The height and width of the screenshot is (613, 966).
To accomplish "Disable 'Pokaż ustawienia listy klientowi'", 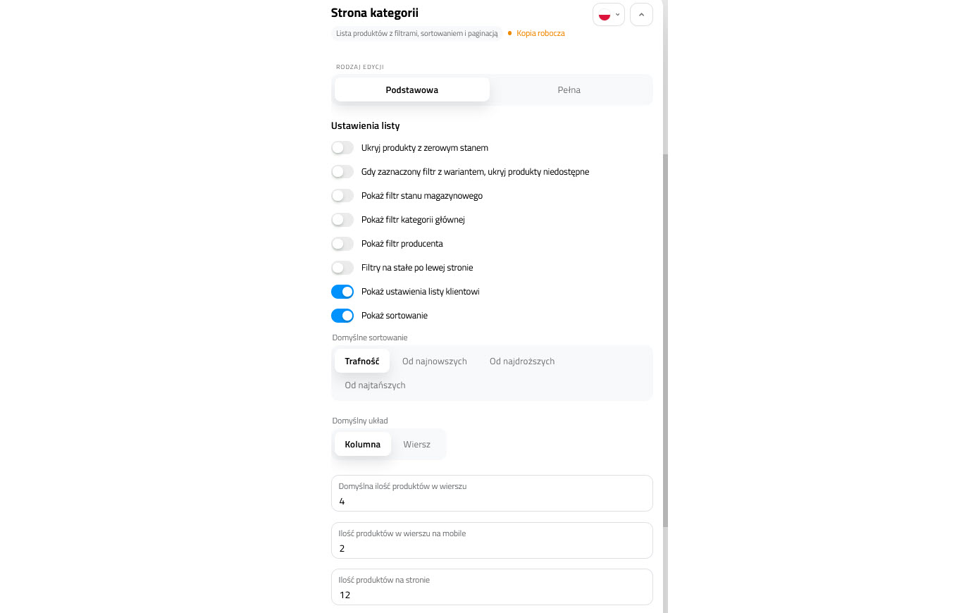I will click(342, 291).
